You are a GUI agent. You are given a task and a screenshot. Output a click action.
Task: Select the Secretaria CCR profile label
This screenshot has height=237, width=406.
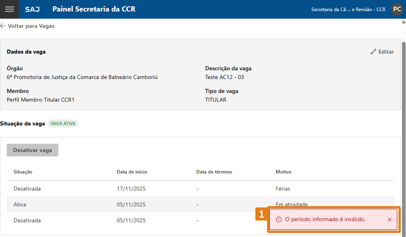coord(348,9)
